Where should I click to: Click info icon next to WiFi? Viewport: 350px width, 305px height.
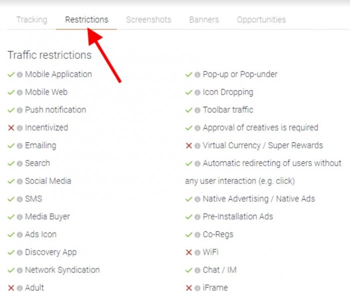(197, 252)
